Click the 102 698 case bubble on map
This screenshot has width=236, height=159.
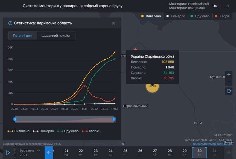click(152, 88)
